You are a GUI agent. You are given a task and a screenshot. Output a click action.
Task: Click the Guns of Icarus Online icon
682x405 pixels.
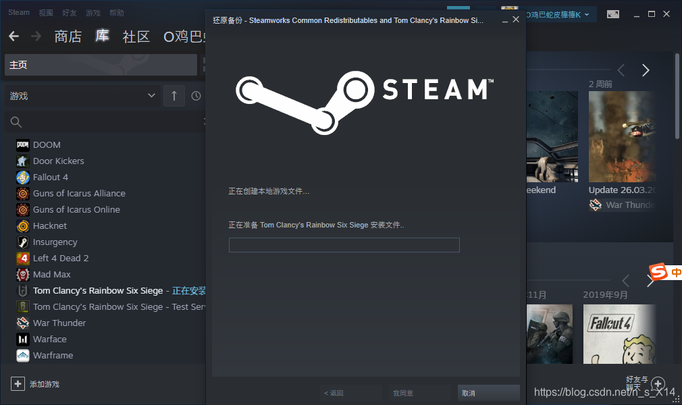tap(22, 210)
